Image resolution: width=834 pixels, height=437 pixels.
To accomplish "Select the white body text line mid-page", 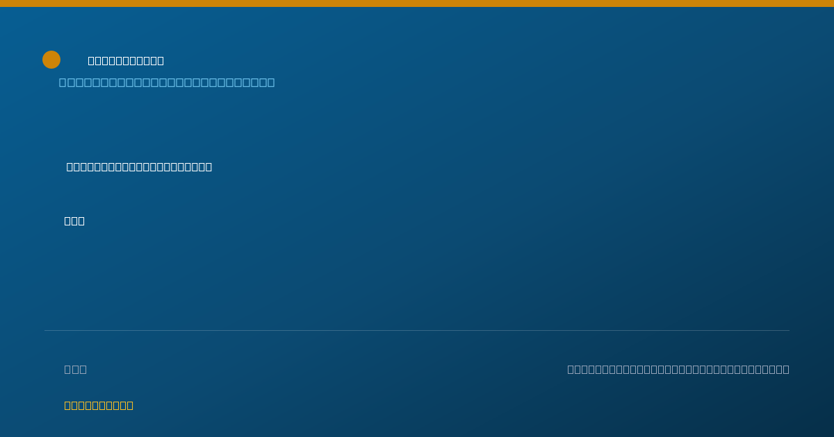I will click(139, 166).
